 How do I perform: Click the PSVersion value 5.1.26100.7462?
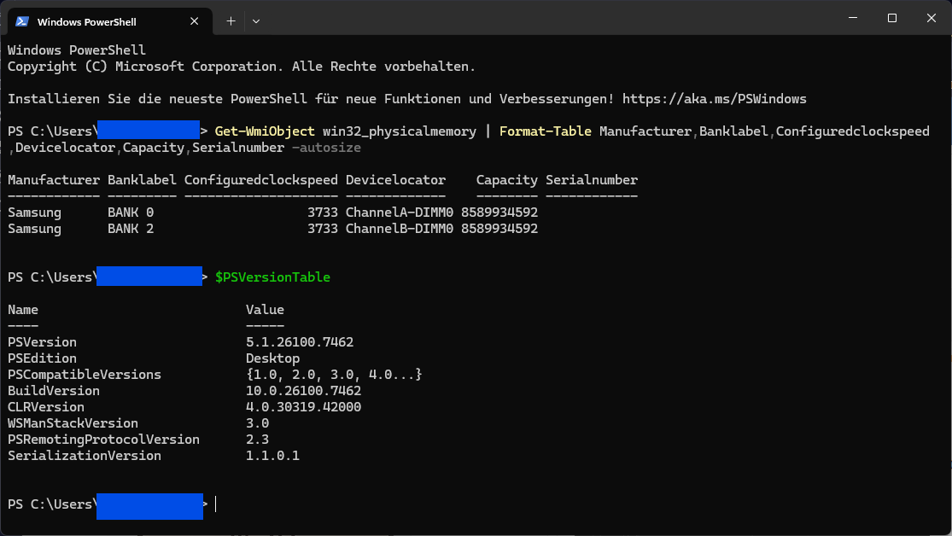[x=300, y=342]
